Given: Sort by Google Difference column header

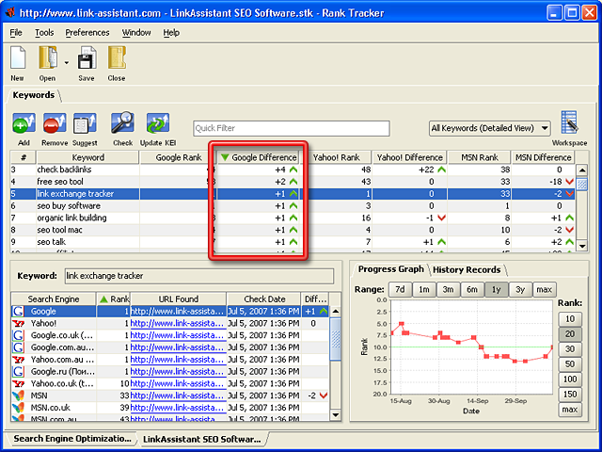Looking at the screenshot, I should click(x=259, y=157).
